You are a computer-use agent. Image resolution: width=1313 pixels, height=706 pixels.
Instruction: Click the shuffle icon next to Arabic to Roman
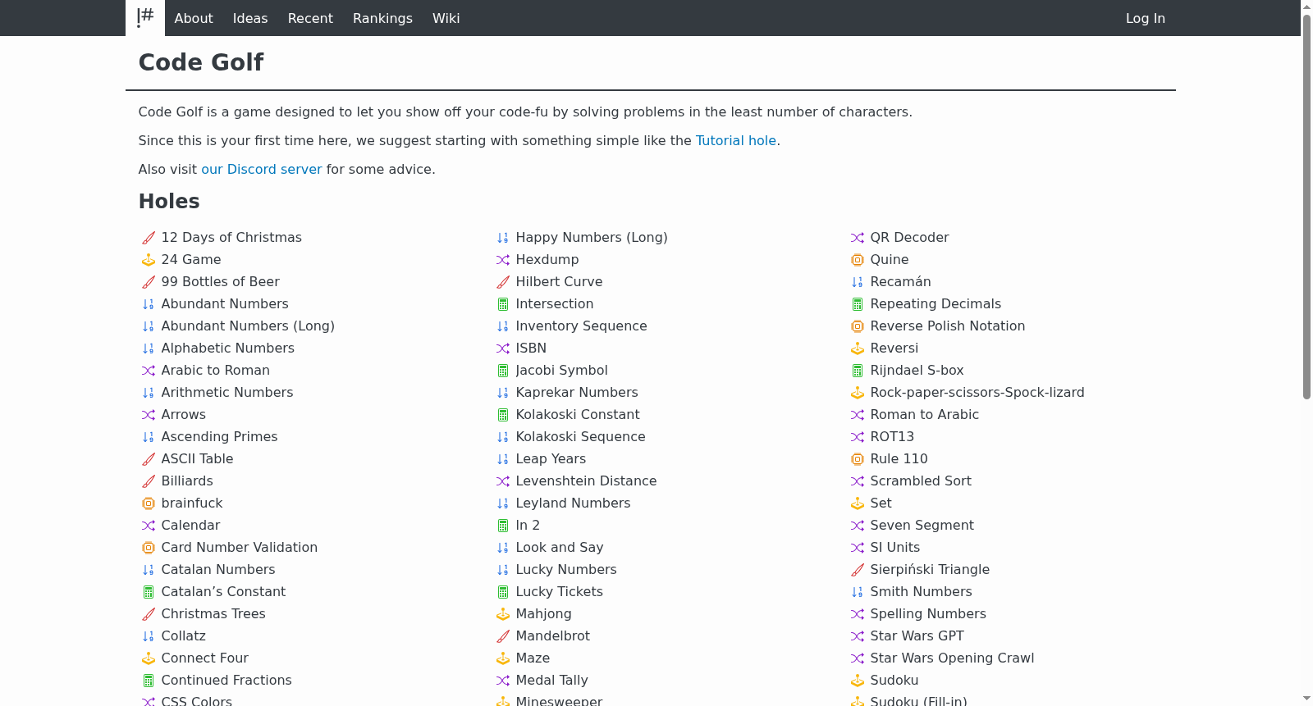[x=149, y=371]
